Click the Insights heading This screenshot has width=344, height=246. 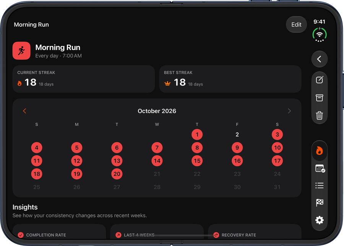[25, 207]
